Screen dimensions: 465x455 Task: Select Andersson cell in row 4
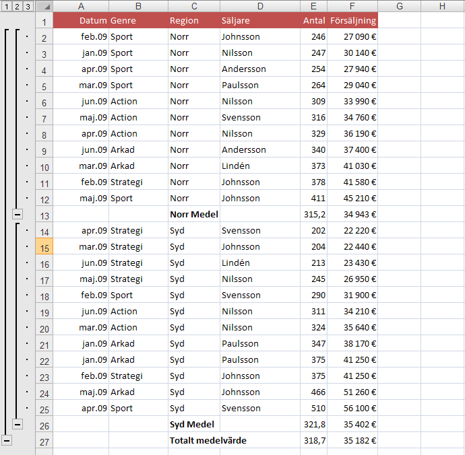[x=260, y=69]
